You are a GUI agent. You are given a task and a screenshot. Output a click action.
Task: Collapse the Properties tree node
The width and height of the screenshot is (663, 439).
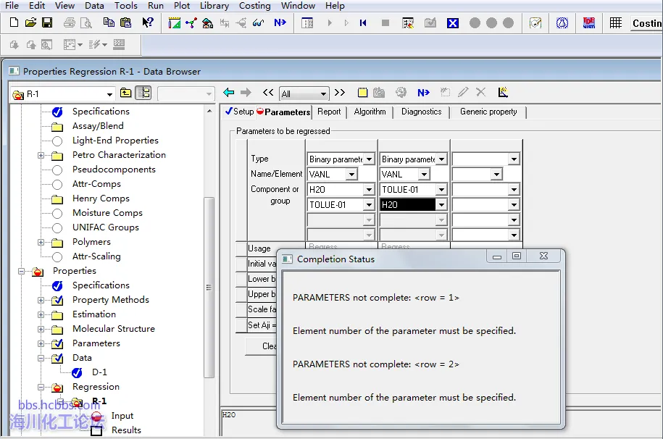tap(21, 271)
